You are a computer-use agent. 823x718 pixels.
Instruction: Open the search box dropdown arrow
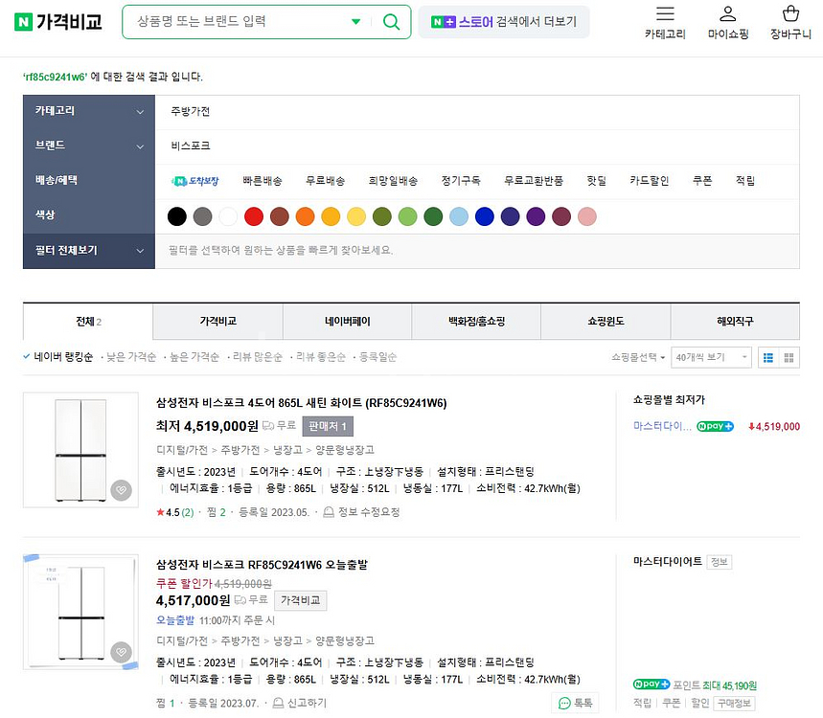[355, 21]
